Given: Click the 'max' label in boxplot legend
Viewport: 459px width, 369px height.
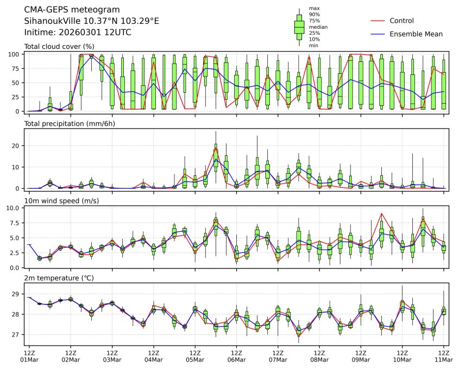Looking at the screenshot, I should [x=313, y=8].
